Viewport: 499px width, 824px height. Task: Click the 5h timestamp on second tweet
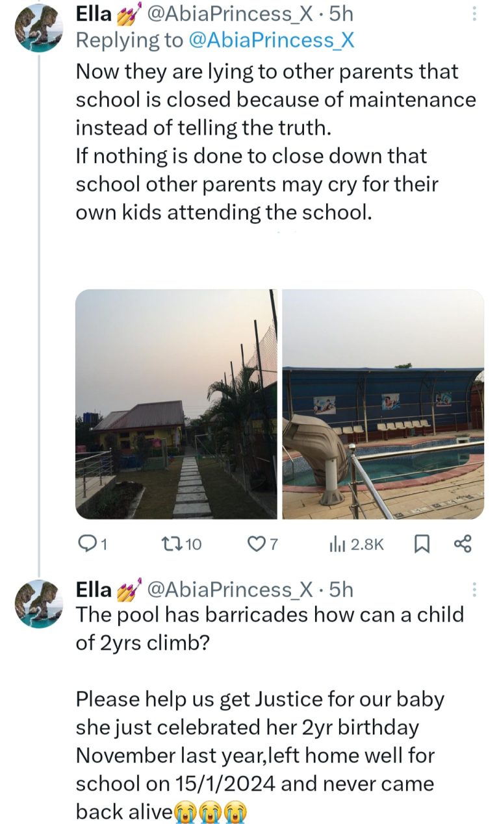342,589
